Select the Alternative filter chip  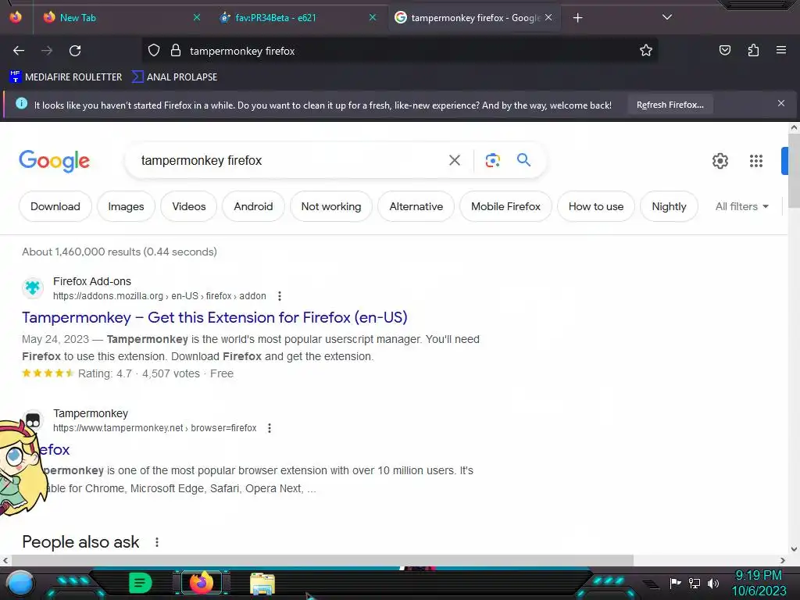point(416,206)
